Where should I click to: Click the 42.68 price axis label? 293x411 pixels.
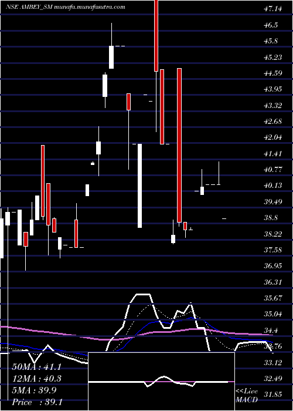[x=272, y=122]
